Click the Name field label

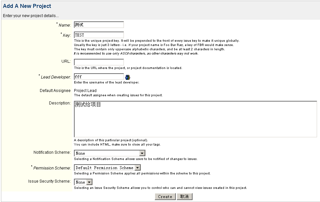[x=64, y=25]
